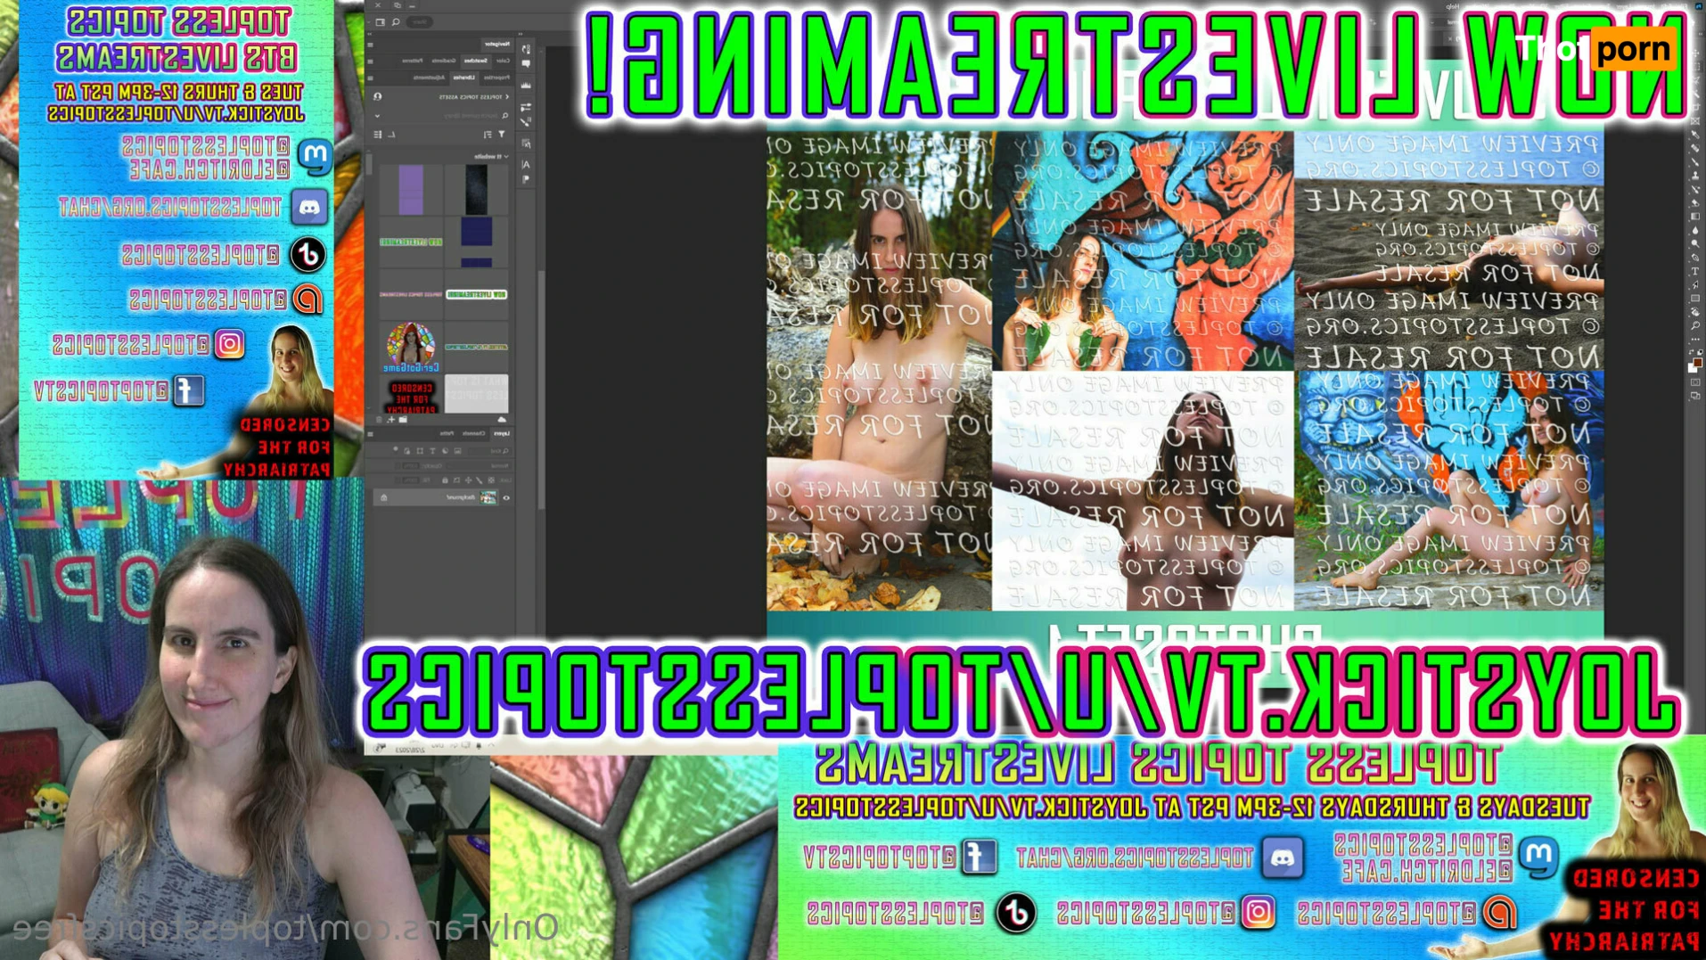The width and height of the screenshot is (1706, 960).
Task: Open the Normal blend mode dropdown
Action: pos(499,465)
